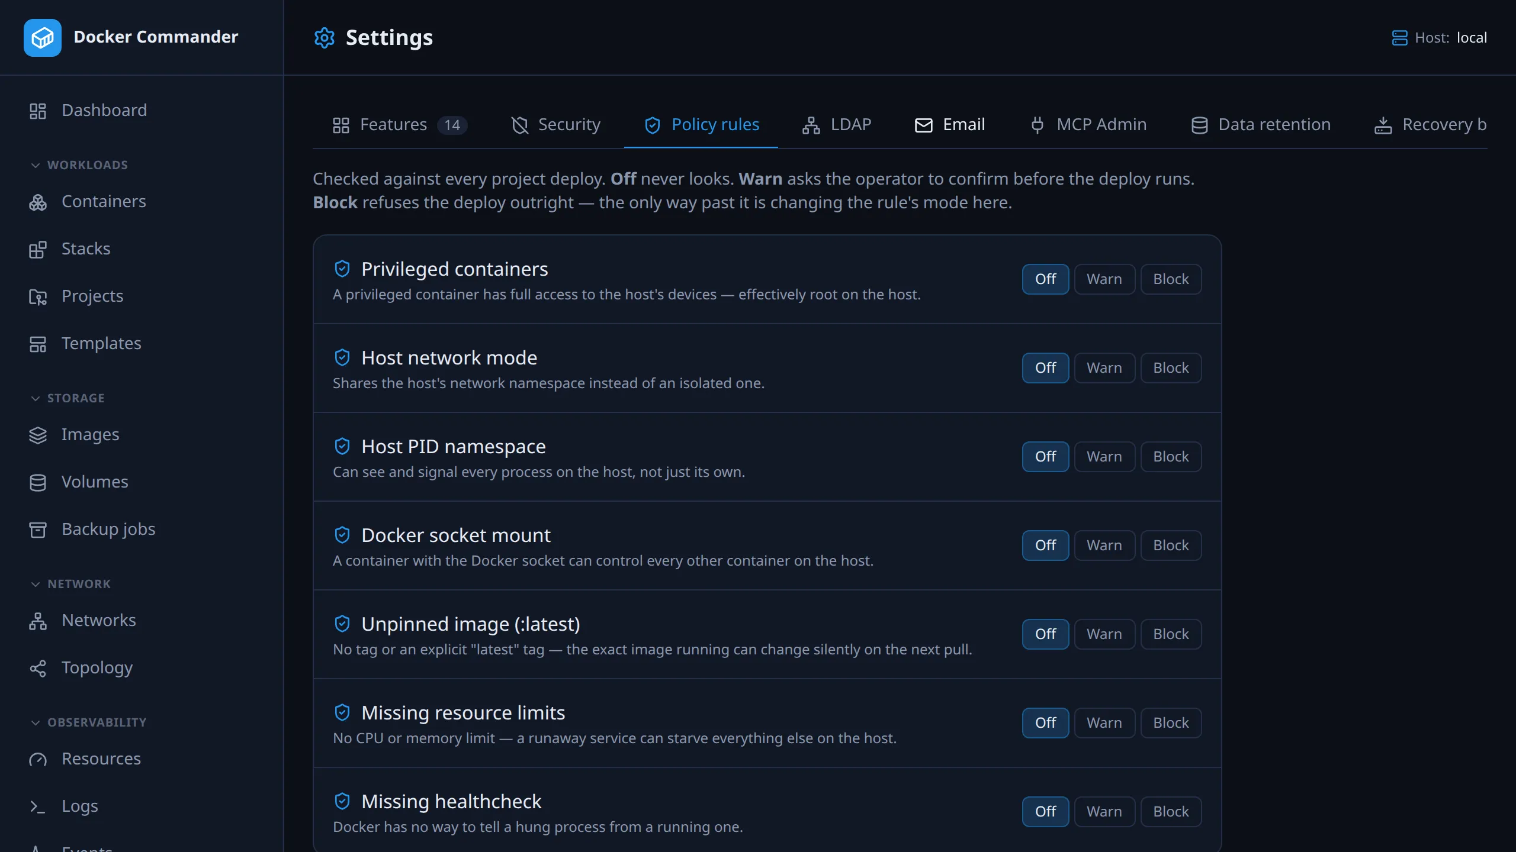Click the Host server icon
Viewport: 1516px width, 852px height.
(1399, 38)
